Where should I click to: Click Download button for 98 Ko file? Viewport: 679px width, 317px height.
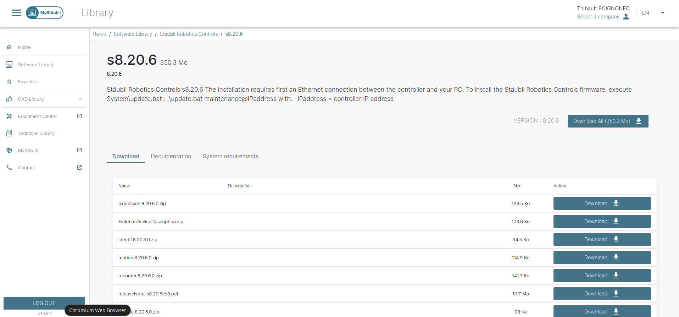coord(602,311)
